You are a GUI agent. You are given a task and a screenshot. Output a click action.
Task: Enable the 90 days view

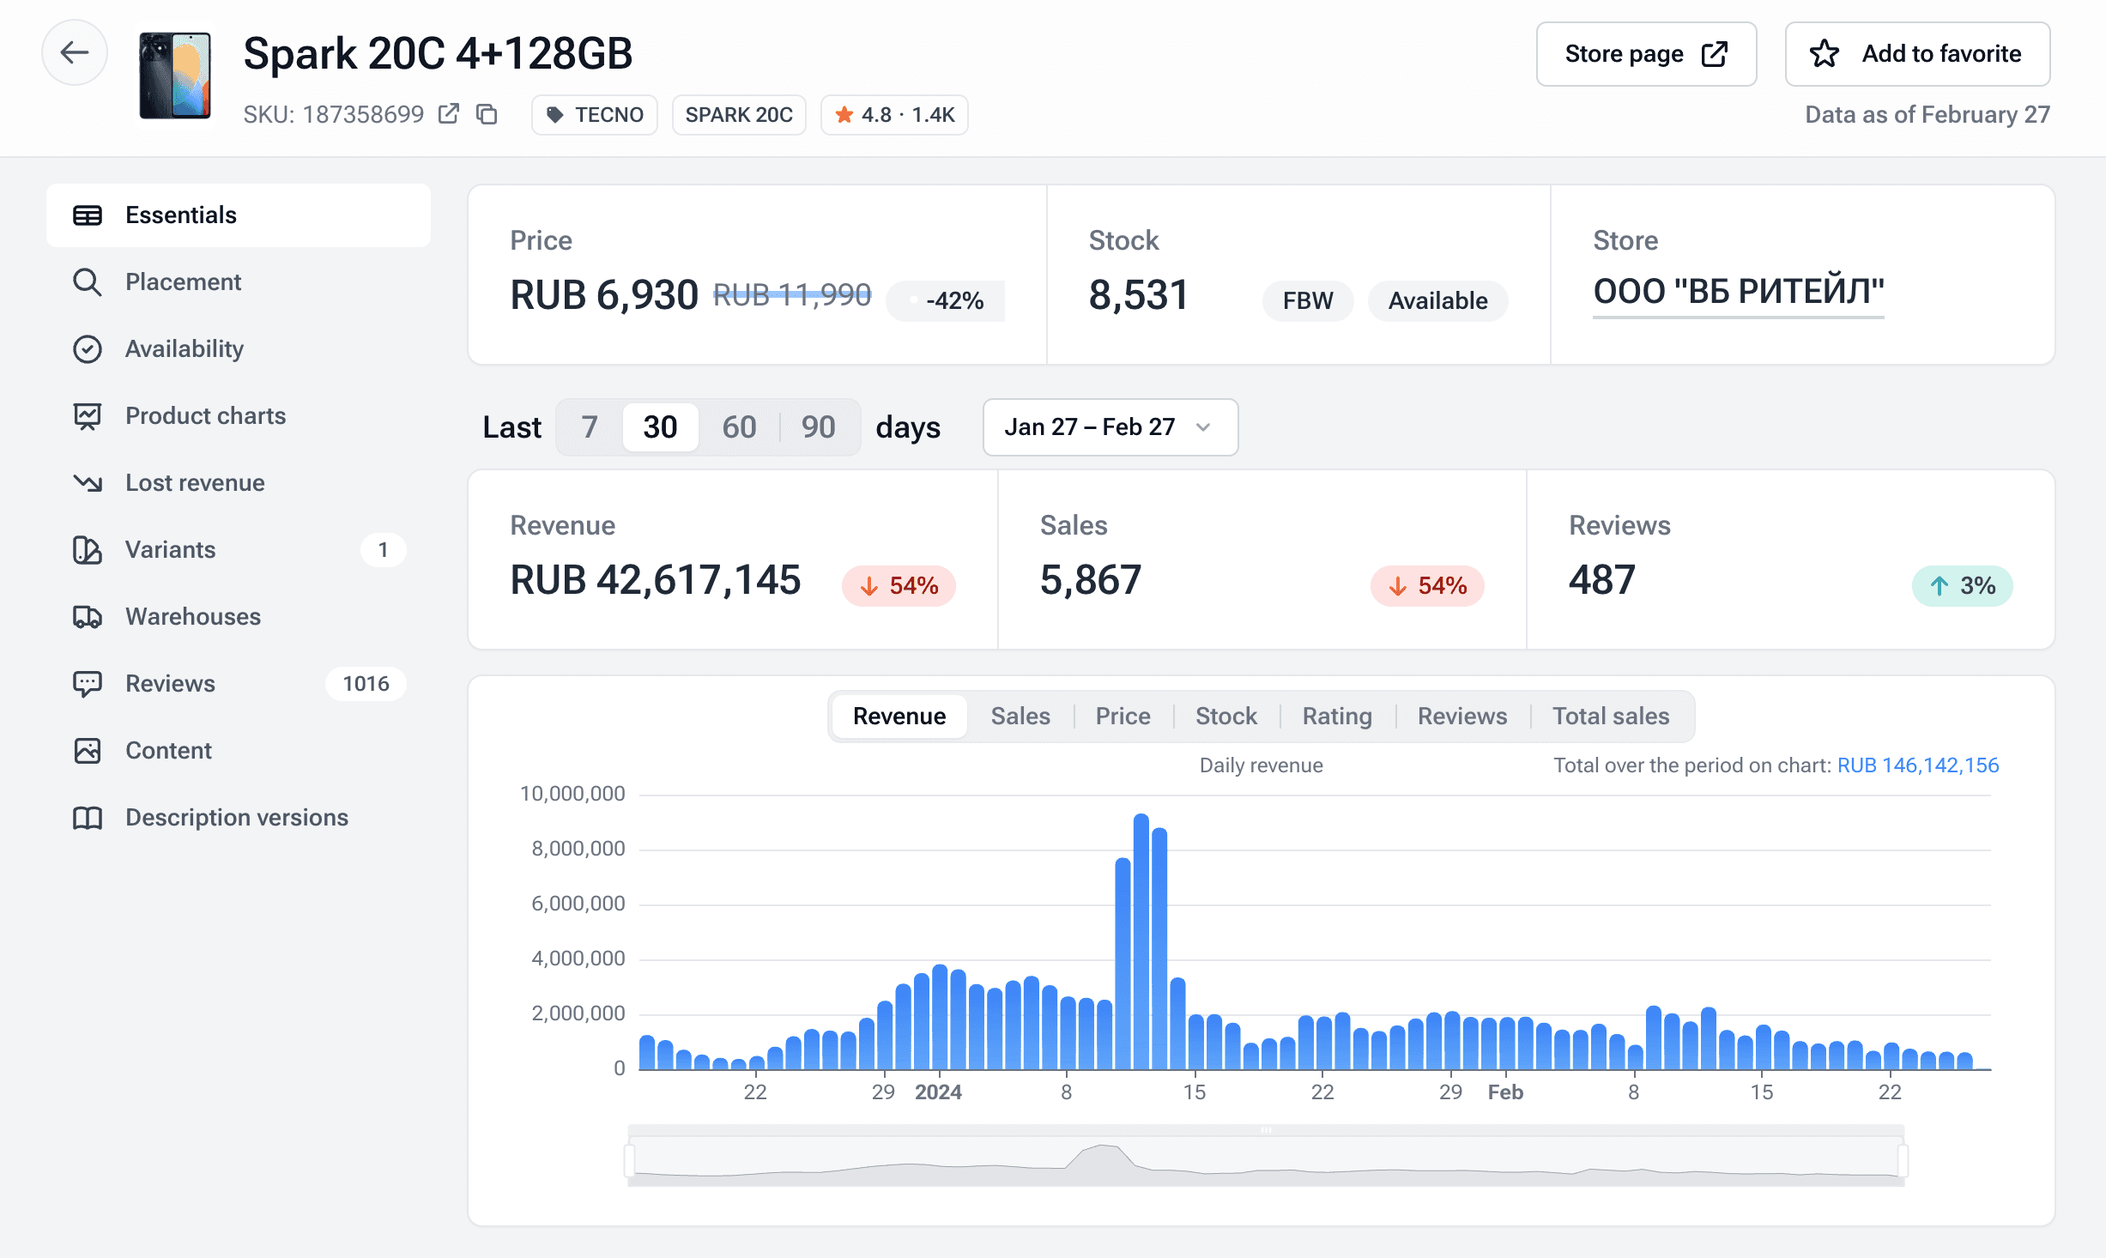coord(818,426)
